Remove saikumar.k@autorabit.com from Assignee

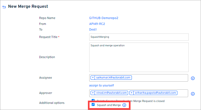(x=93, y=78)
